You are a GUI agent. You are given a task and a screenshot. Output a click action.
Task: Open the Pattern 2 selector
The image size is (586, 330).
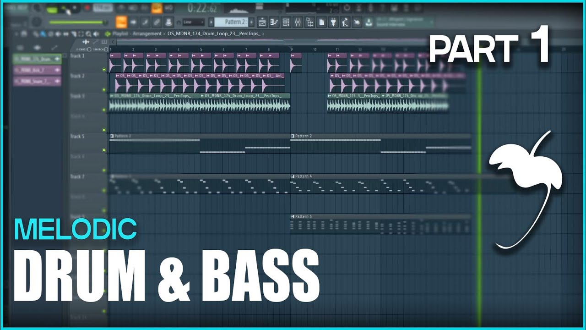coord(231,22)
